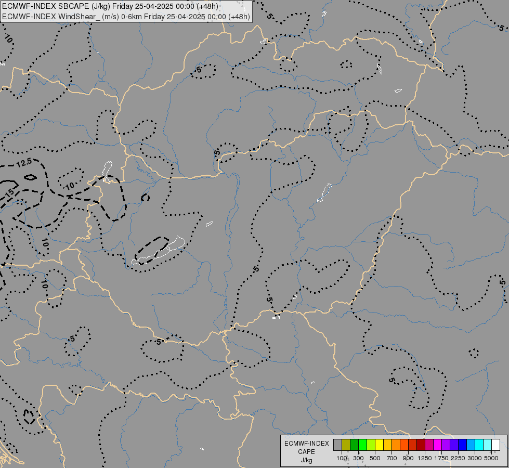Click legend value 100
Image resolution: width=509 pixels, height=468 pixels.
[x=342, y=458]
